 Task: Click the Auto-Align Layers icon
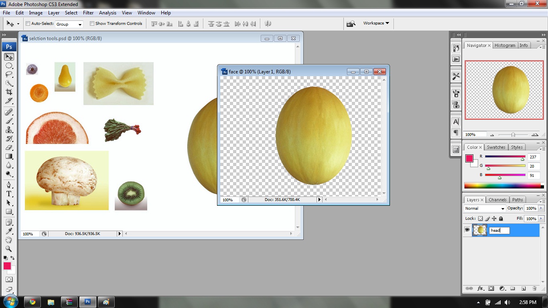(x=268, y=24)
